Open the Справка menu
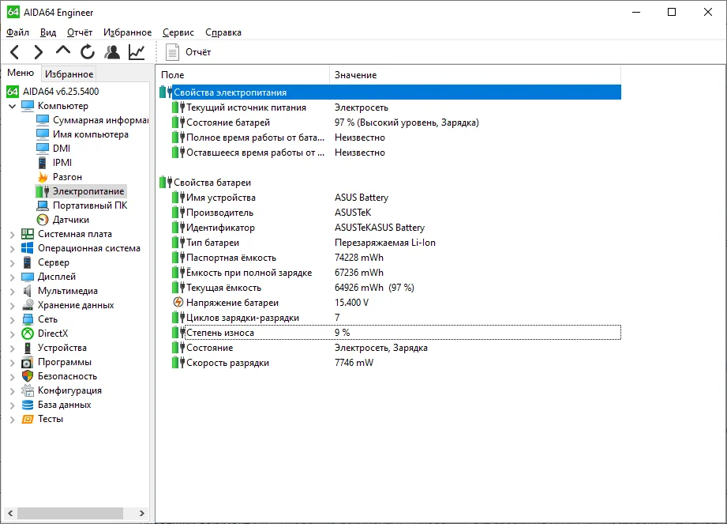727x524 pixels. tap(223, 32)
